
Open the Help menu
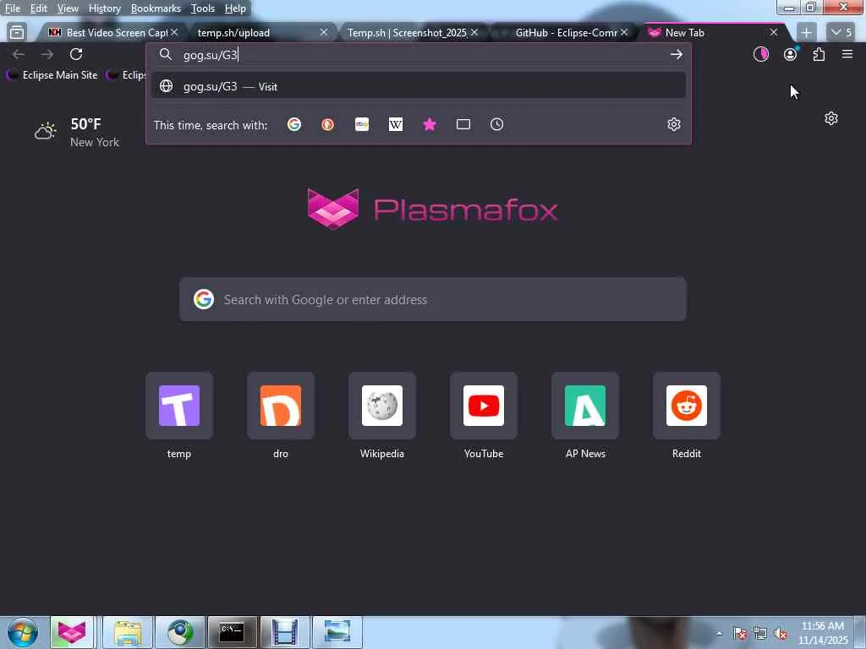(x=235, y=8)
